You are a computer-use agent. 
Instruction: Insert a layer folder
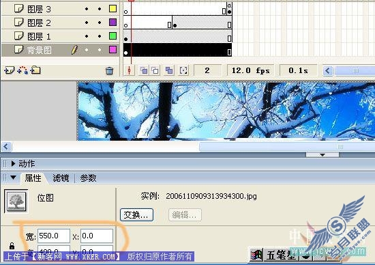pyautogui.click(x=35, y=70)
